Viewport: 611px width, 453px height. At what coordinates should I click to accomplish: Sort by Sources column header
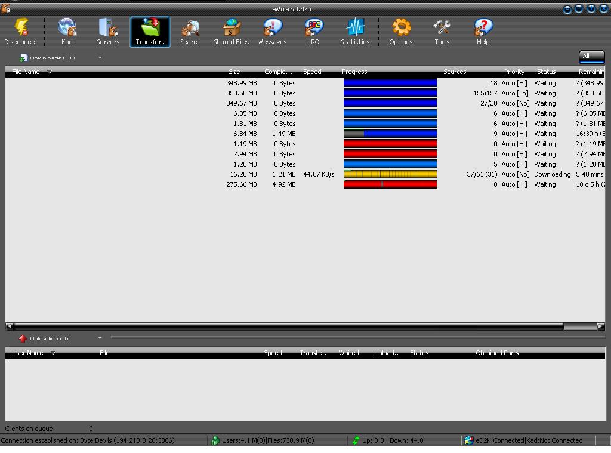(x=455, y=72)
